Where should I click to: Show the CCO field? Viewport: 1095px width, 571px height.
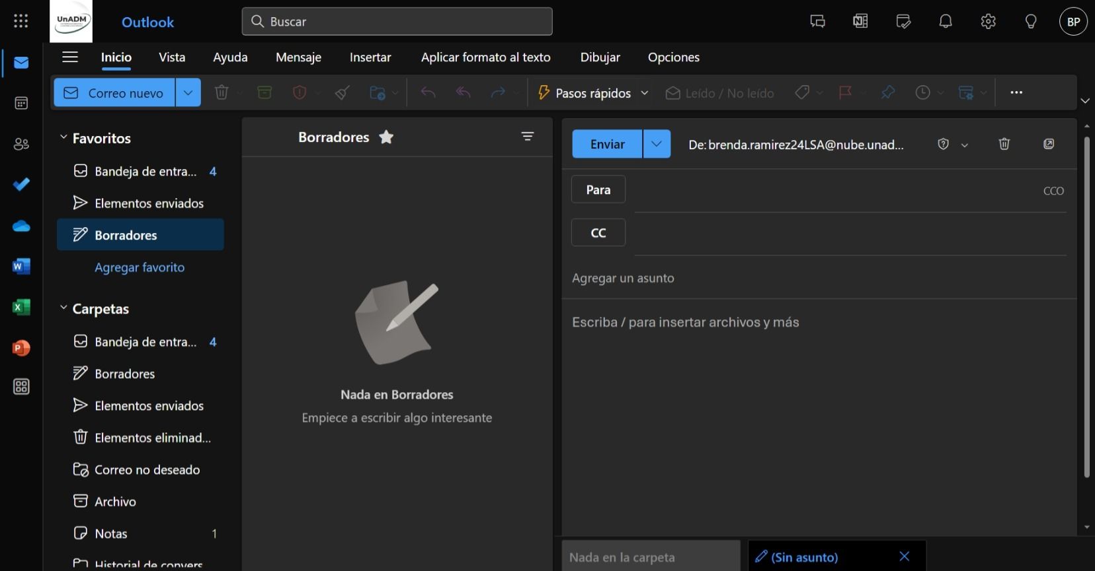click(x=1053, y=191)
